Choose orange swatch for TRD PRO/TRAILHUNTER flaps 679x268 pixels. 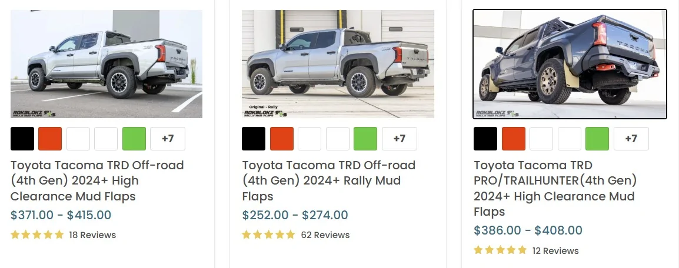pyautogui.click(x=514, y=139)
